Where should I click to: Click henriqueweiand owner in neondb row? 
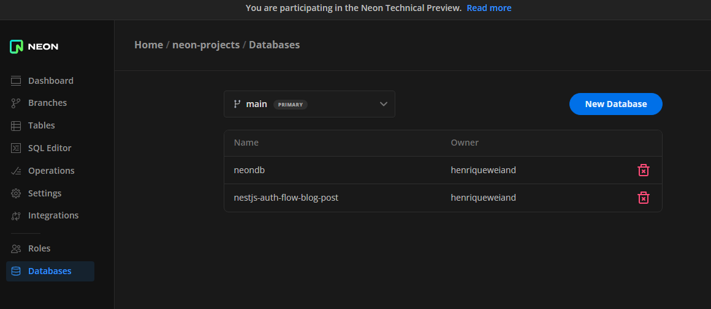[484, 170]
